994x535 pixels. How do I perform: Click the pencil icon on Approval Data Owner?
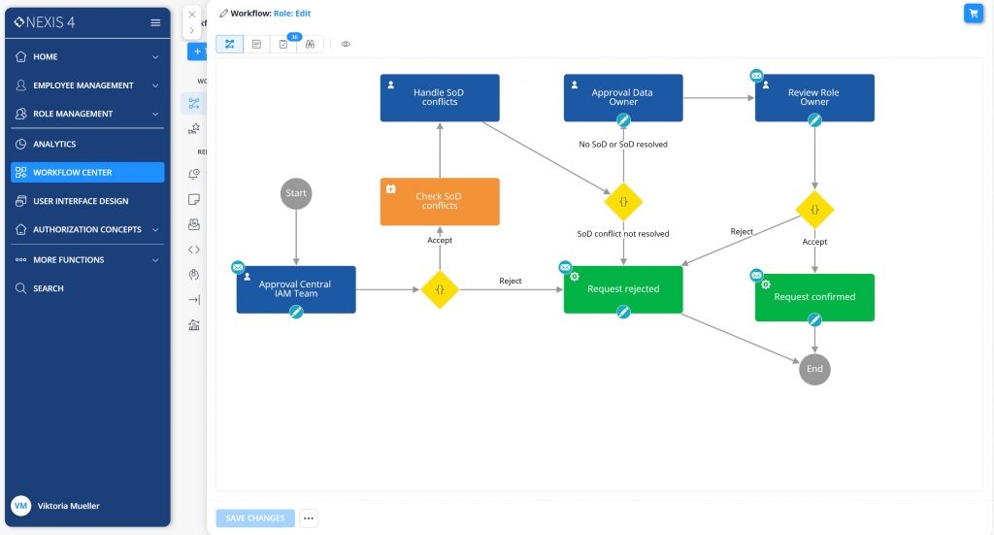(624, 120)
